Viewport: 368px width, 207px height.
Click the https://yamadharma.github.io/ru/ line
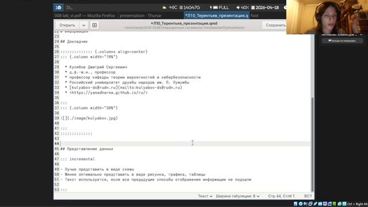click(106, 93)
